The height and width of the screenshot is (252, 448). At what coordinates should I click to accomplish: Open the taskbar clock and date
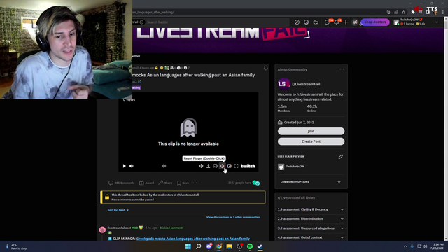point(437,246)
